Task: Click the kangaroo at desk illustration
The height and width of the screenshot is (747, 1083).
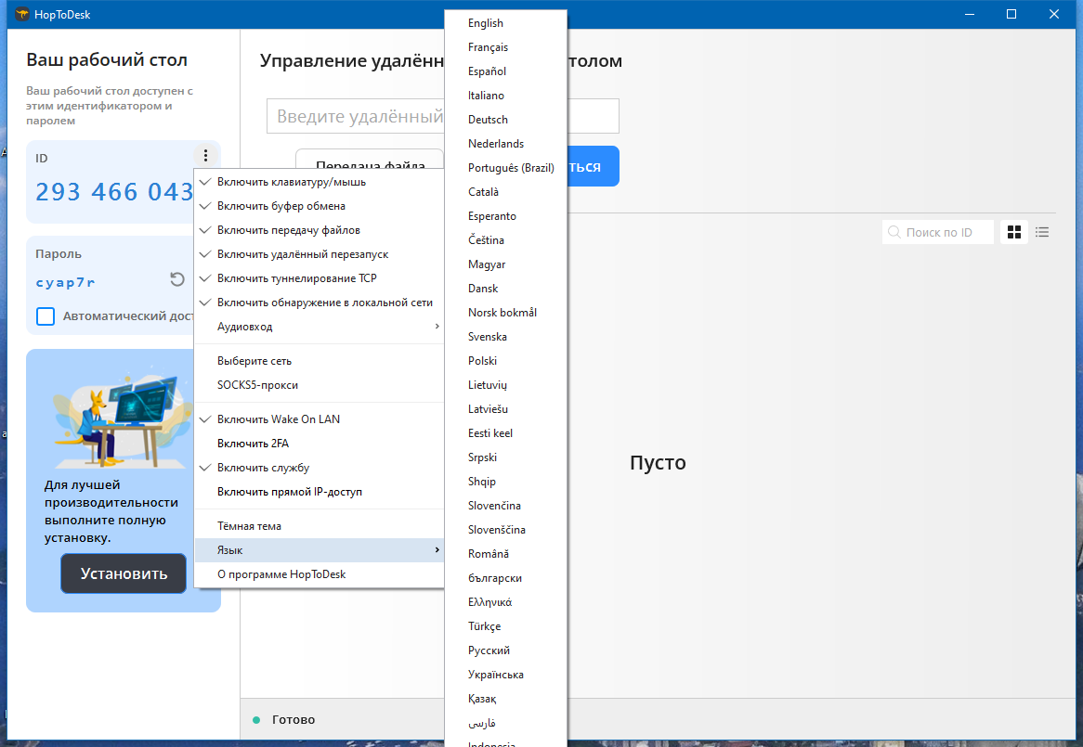Action: click(123, 420)
